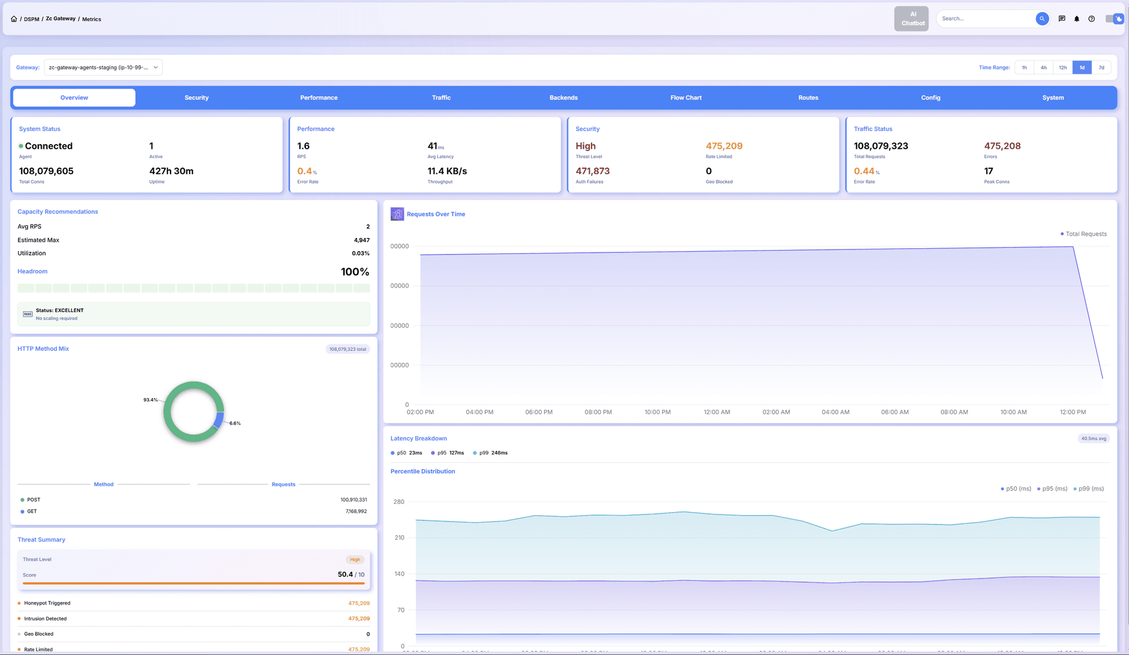Click the Threat Summary heading
The height and width of the screenshot is (655, 1129).
(x=41, y=540)
